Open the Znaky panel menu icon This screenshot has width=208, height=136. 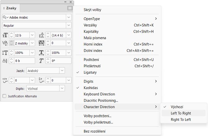click(x=70, y=8)
